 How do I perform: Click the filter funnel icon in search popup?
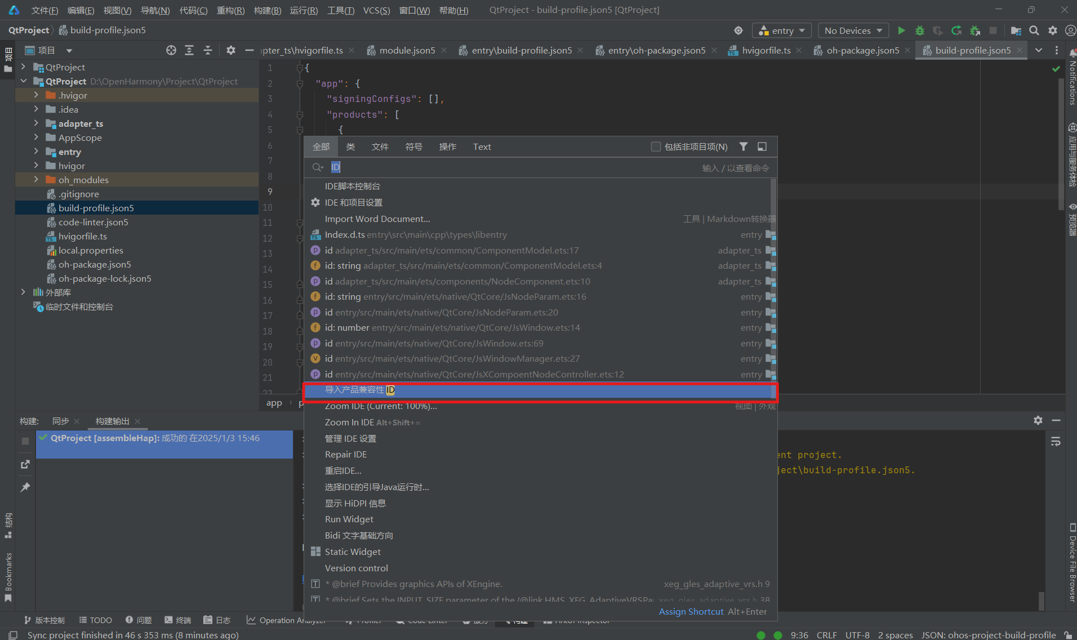[x=744, y=146]
